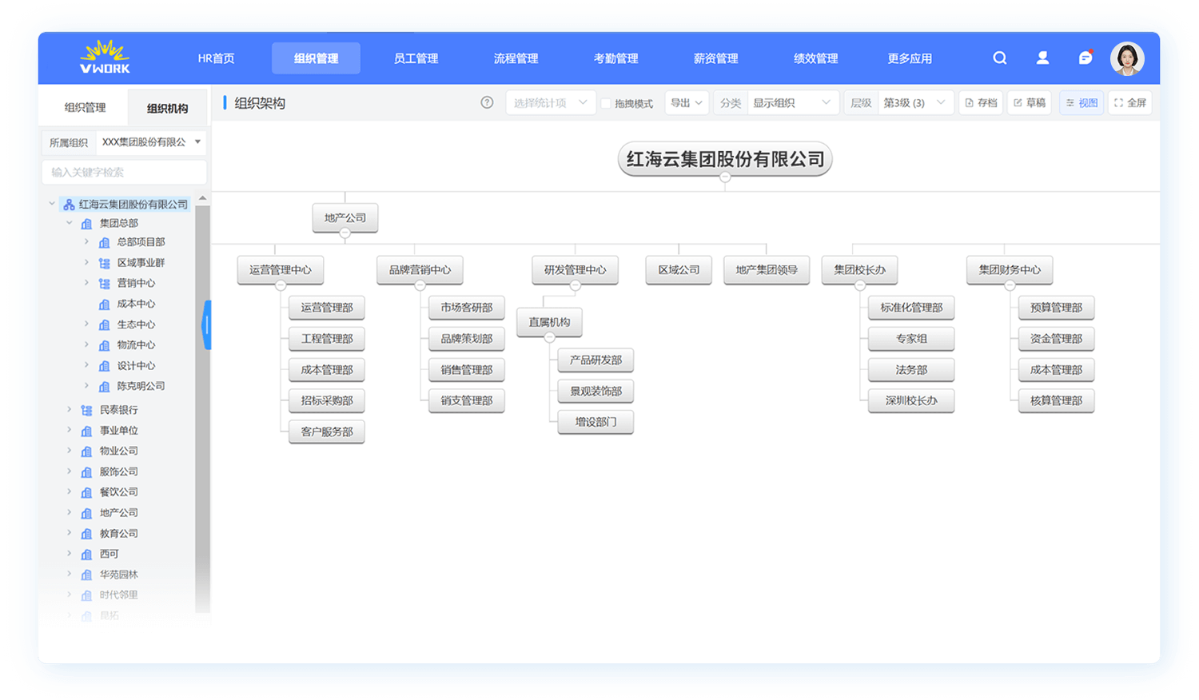Select 陈克明公司 in the tree

(141, 386)
